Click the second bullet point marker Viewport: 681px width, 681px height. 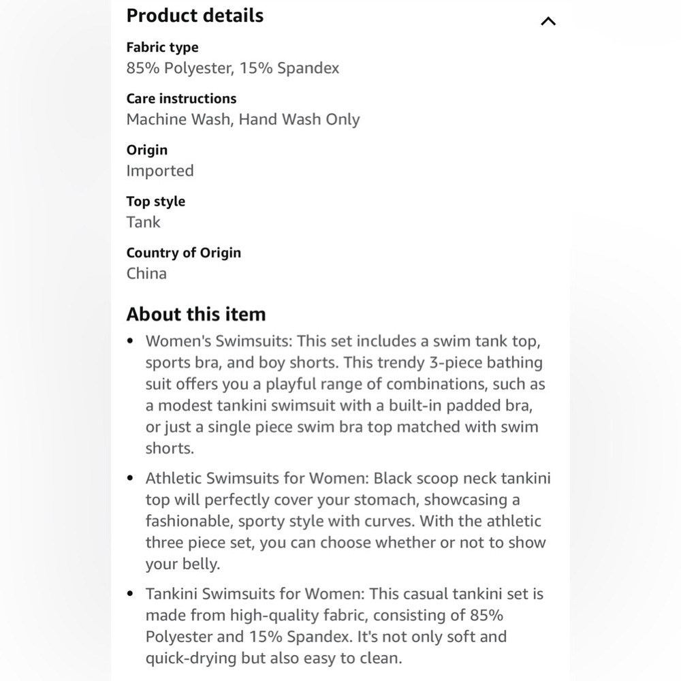point(130,478)
